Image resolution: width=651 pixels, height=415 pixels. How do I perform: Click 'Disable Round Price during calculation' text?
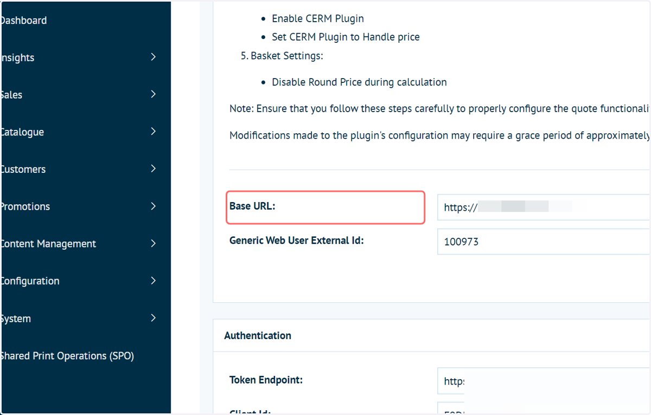tap(359, 82)
